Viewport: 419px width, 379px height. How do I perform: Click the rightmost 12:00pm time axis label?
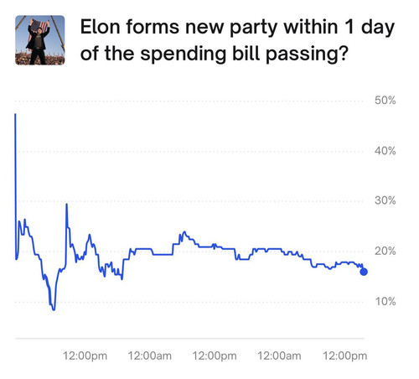tap(345, 356)
